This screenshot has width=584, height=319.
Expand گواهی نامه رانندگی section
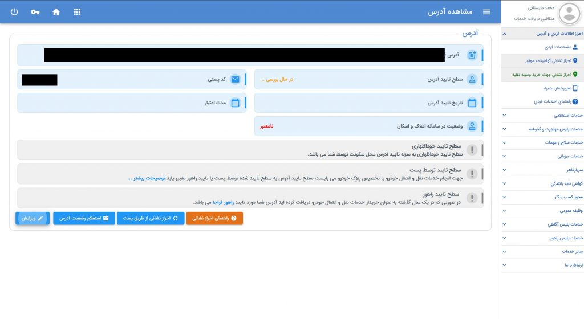[542, 183]
